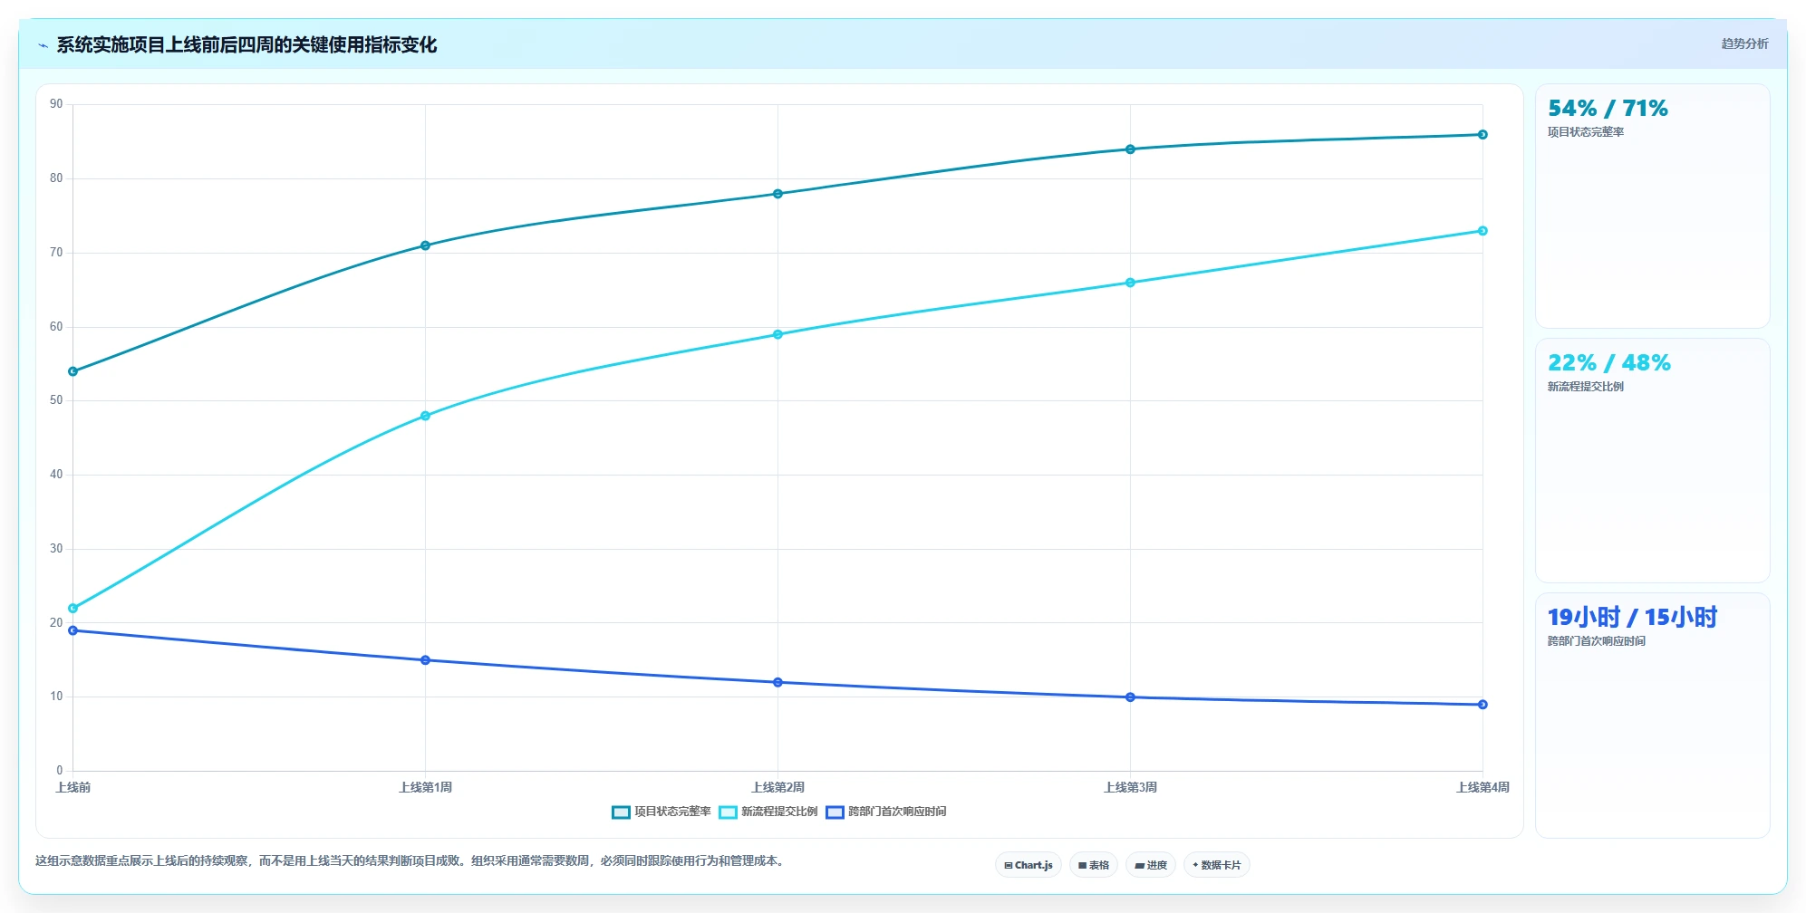Click the 90 y-axis value
This screenshot has height=913, width=1806.
(56, 104)
